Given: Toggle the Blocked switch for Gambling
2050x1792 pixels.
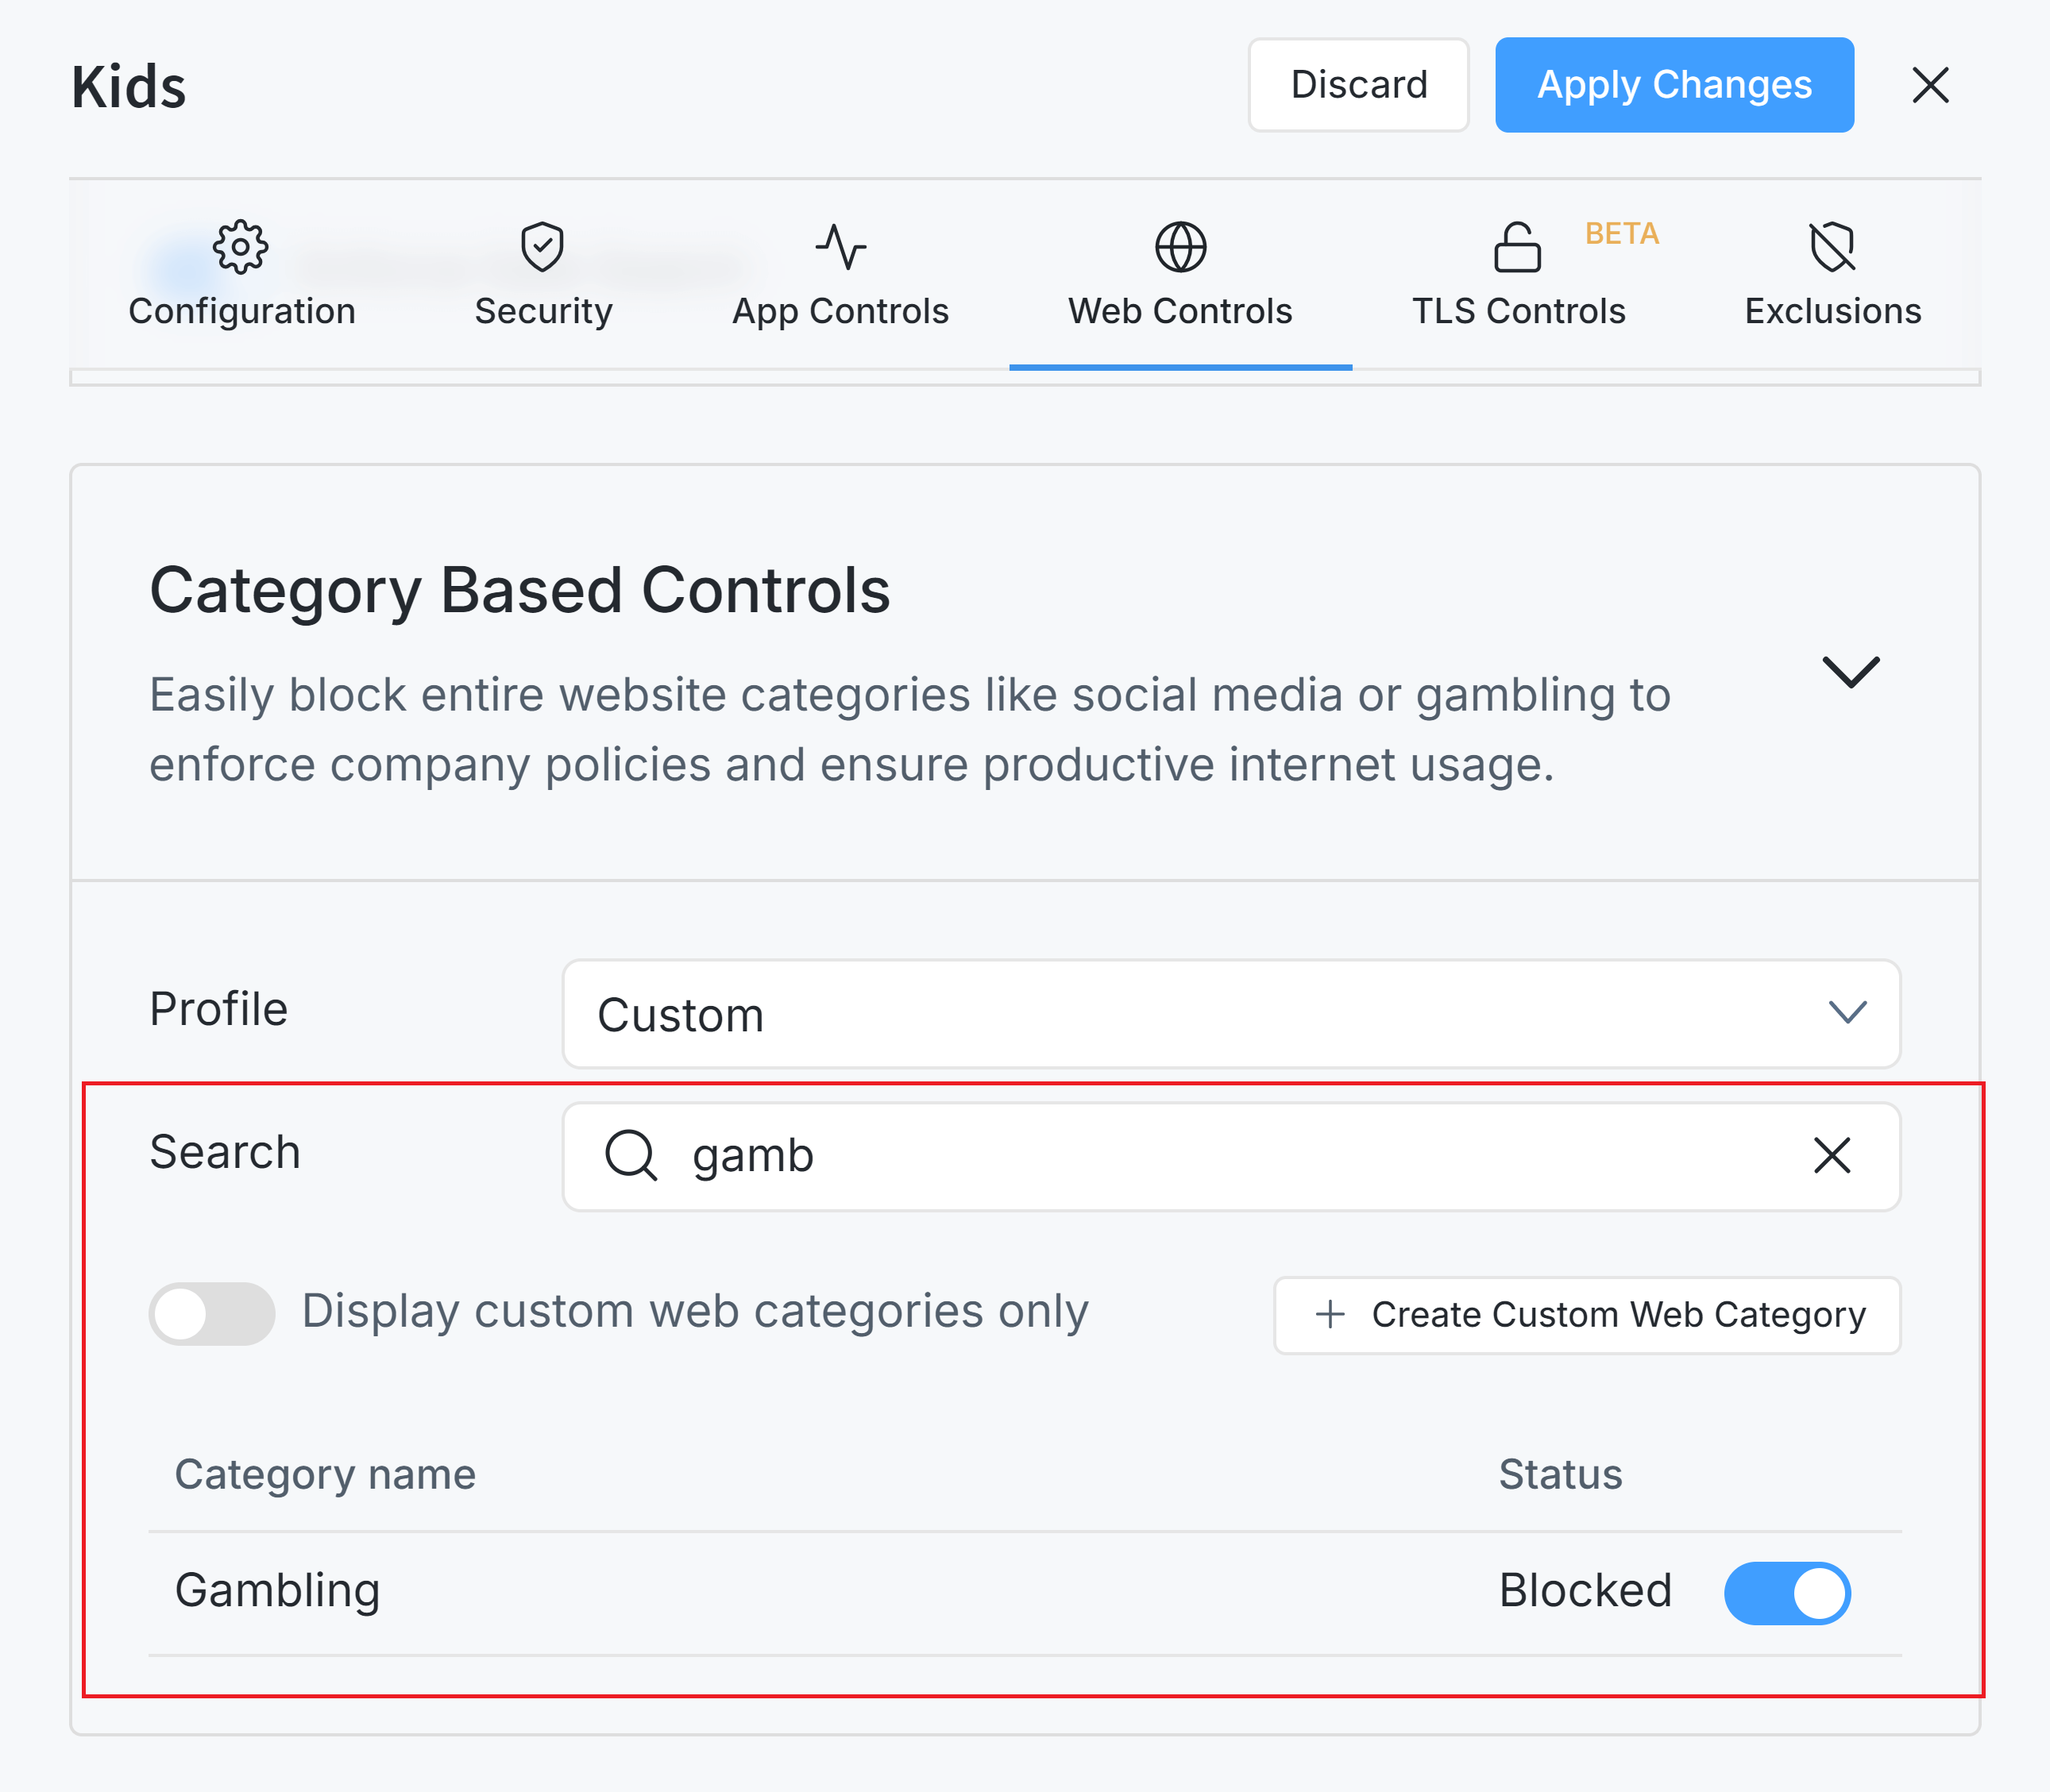Looking at the screenshot, I should pyautogui.click(x=1788, y=1592).
